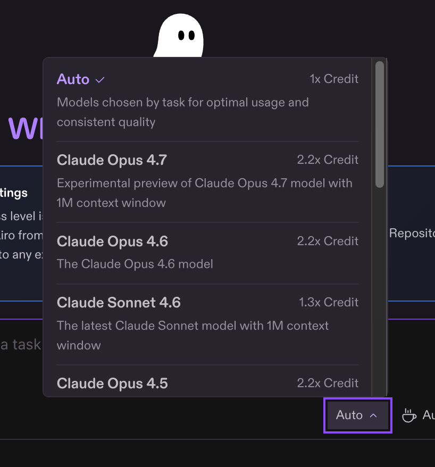Image resolution: width=435 pixels, height=467 pixels.
Task: Click the chevron arrow in Auto button
Action: 373,415
